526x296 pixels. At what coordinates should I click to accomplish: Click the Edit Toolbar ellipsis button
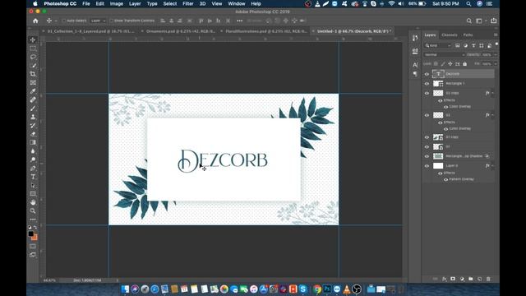tap(33, 220)
